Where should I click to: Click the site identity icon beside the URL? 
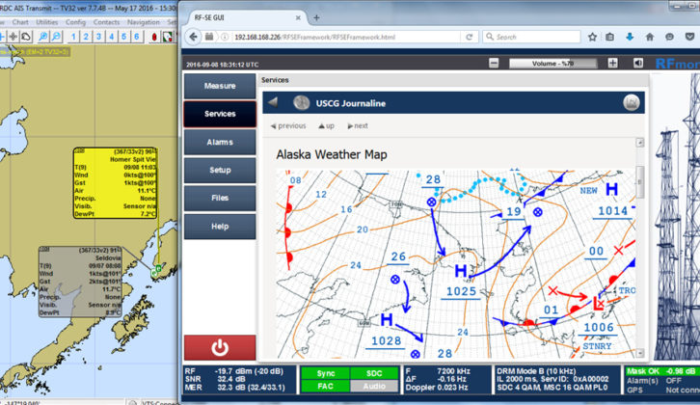click(x=225, y=37)
